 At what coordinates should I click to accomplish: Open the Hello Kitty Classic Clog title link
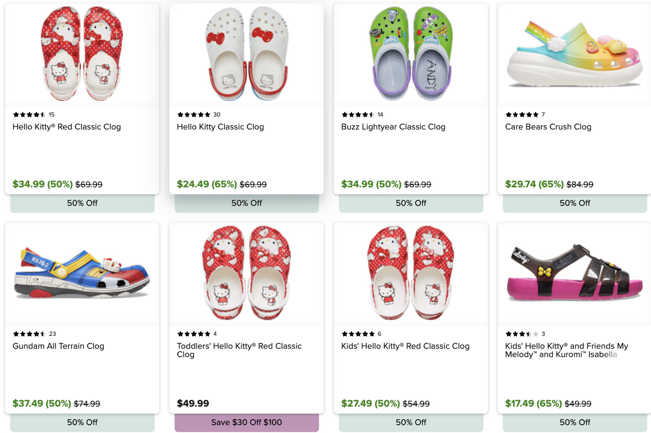220,127
